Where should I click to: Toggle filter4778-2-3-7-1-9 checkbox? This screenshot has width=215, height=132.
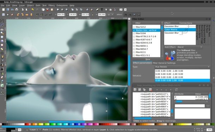[x=134, y=37]
